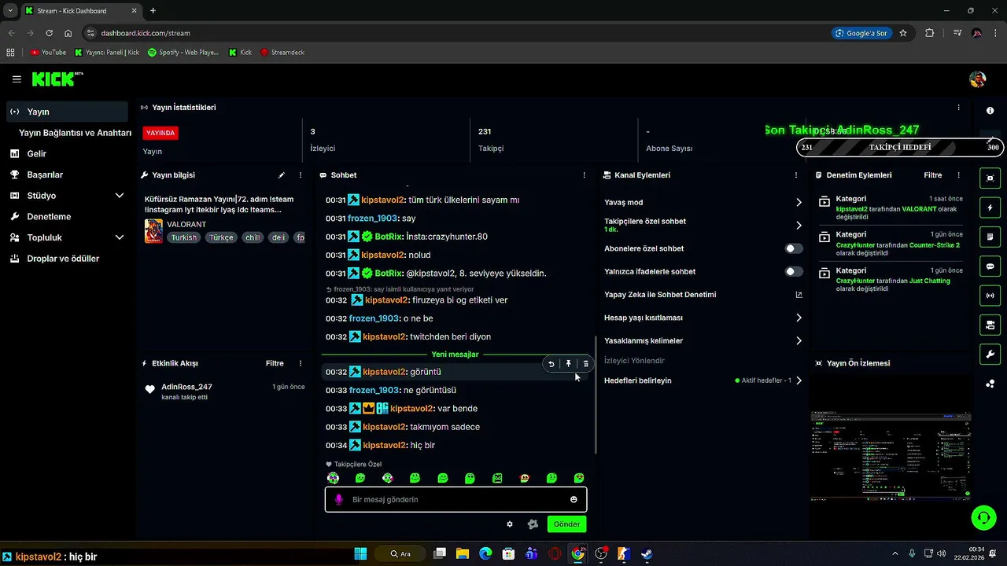Open File Explorer from the taskbar
This screenshot has width=1007, height=566.
(463, 554)
